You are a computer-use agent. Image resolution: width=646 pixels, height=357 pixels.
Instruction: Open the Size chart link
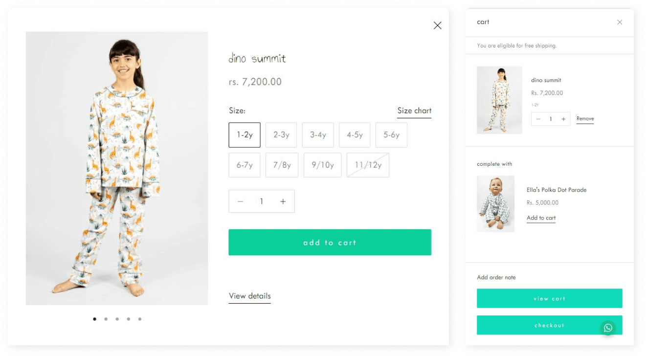pyautogui.click(x=414, y=111)
